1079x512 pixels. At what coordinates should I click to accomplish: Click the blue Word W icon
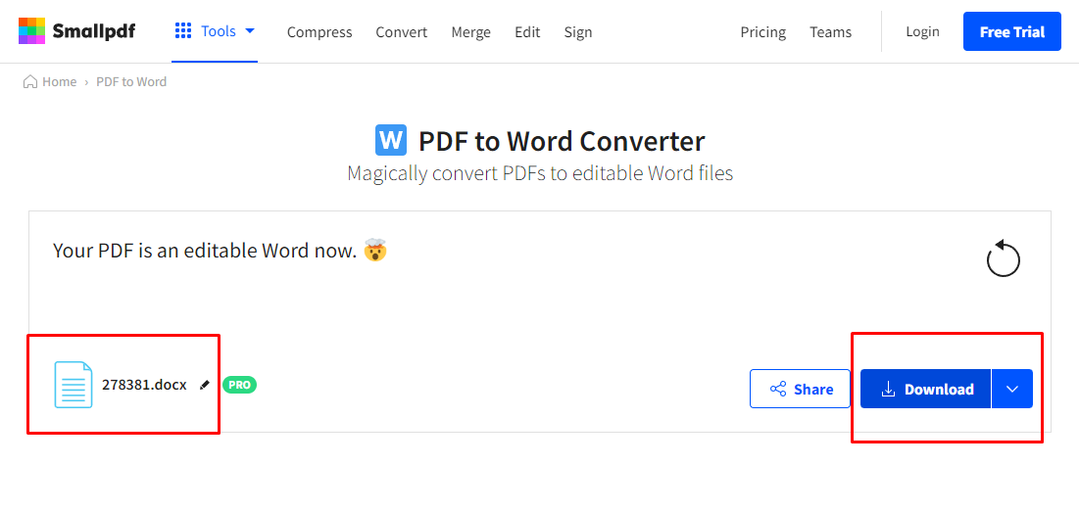(x=391, y=140)
